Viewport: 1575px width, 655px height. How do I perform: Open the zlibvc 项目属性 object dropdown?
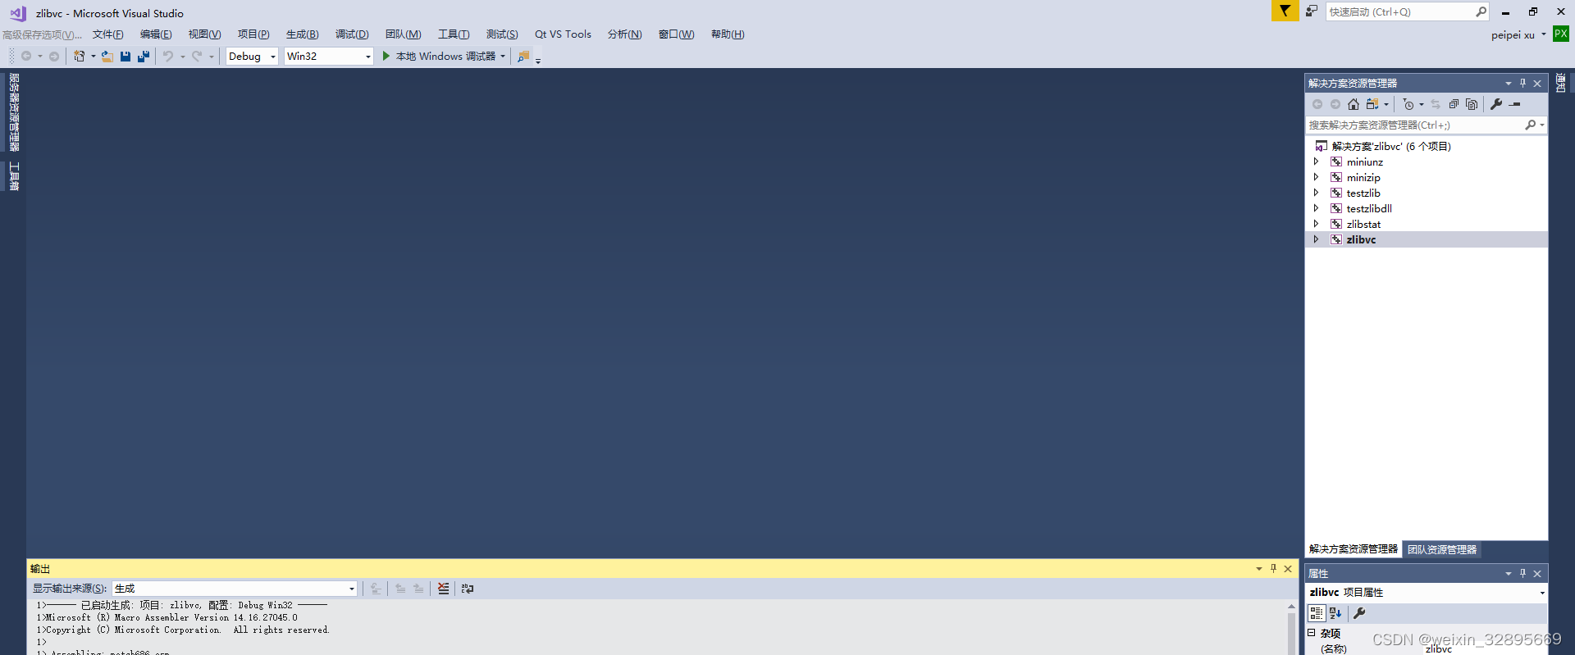tap(1542, 593)
